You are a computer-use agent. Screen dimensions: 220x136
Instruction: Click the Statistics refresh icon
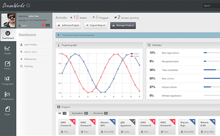[149, 45]
